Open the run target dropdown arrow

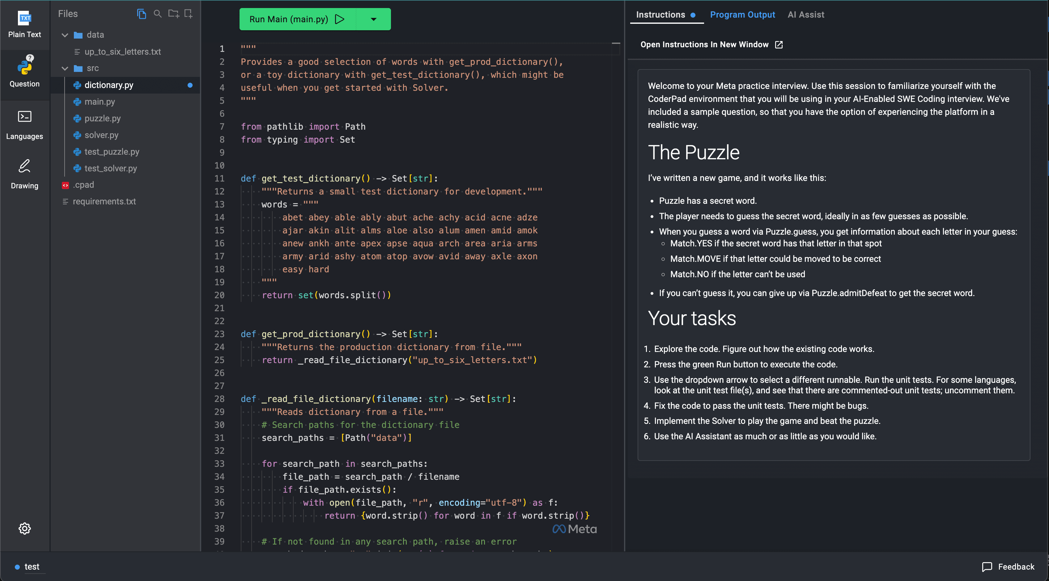[373, 19]
